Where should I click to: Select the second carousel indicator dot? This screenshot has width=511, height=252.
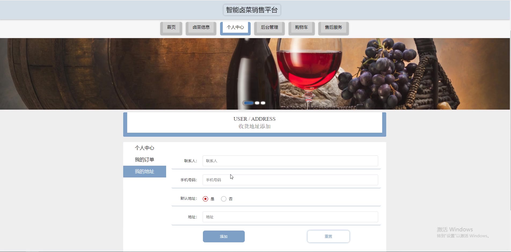[x=257, y=103]
